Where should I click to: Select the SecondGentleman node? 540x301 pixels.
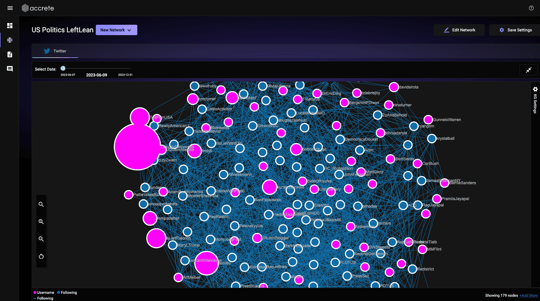350,254
